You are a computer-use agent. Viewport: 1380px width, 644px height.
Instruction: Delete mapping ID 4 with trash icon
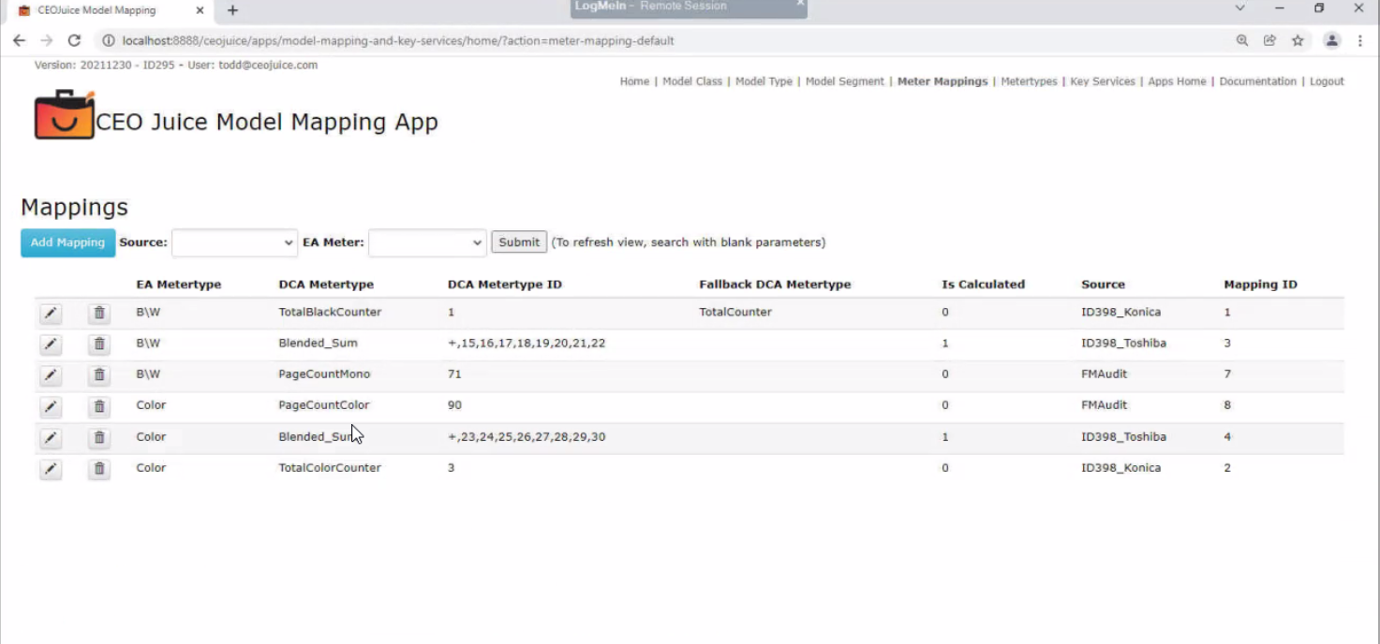pos(99,438)
